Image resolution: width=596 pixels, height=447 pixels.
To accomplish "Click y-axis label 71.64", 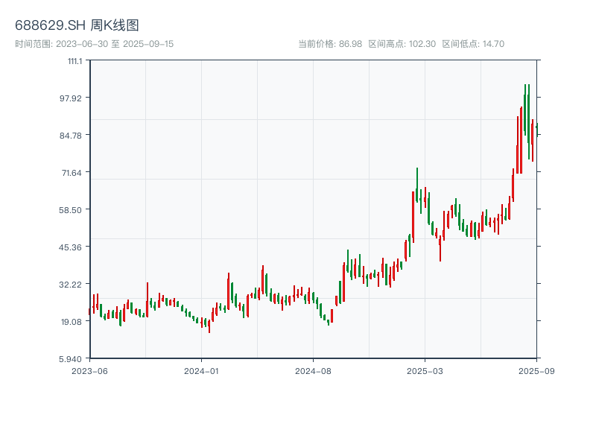I will (72, 173).
